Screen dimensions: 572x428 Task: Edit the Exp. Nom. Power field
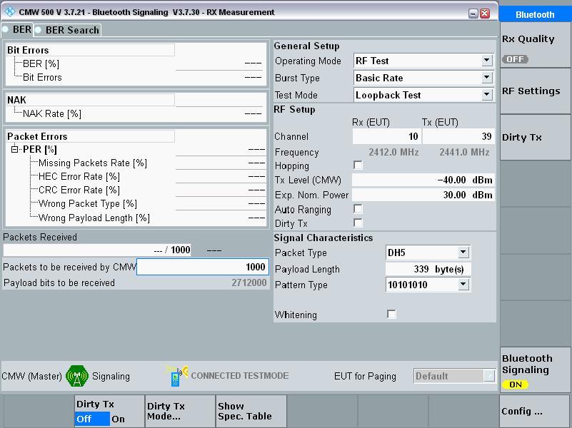(423, 195)
